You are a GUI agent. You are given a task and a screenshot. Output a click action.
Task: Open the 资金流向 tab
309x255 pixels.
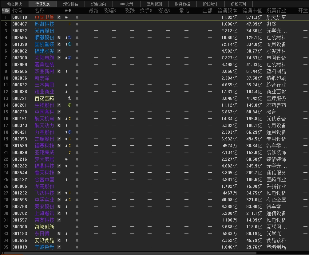click(98, 4)
